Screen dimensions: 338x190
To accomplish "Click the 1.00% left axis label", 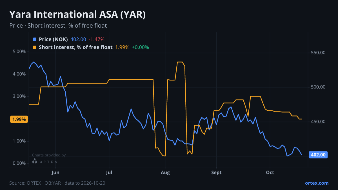I will point(19,141).
